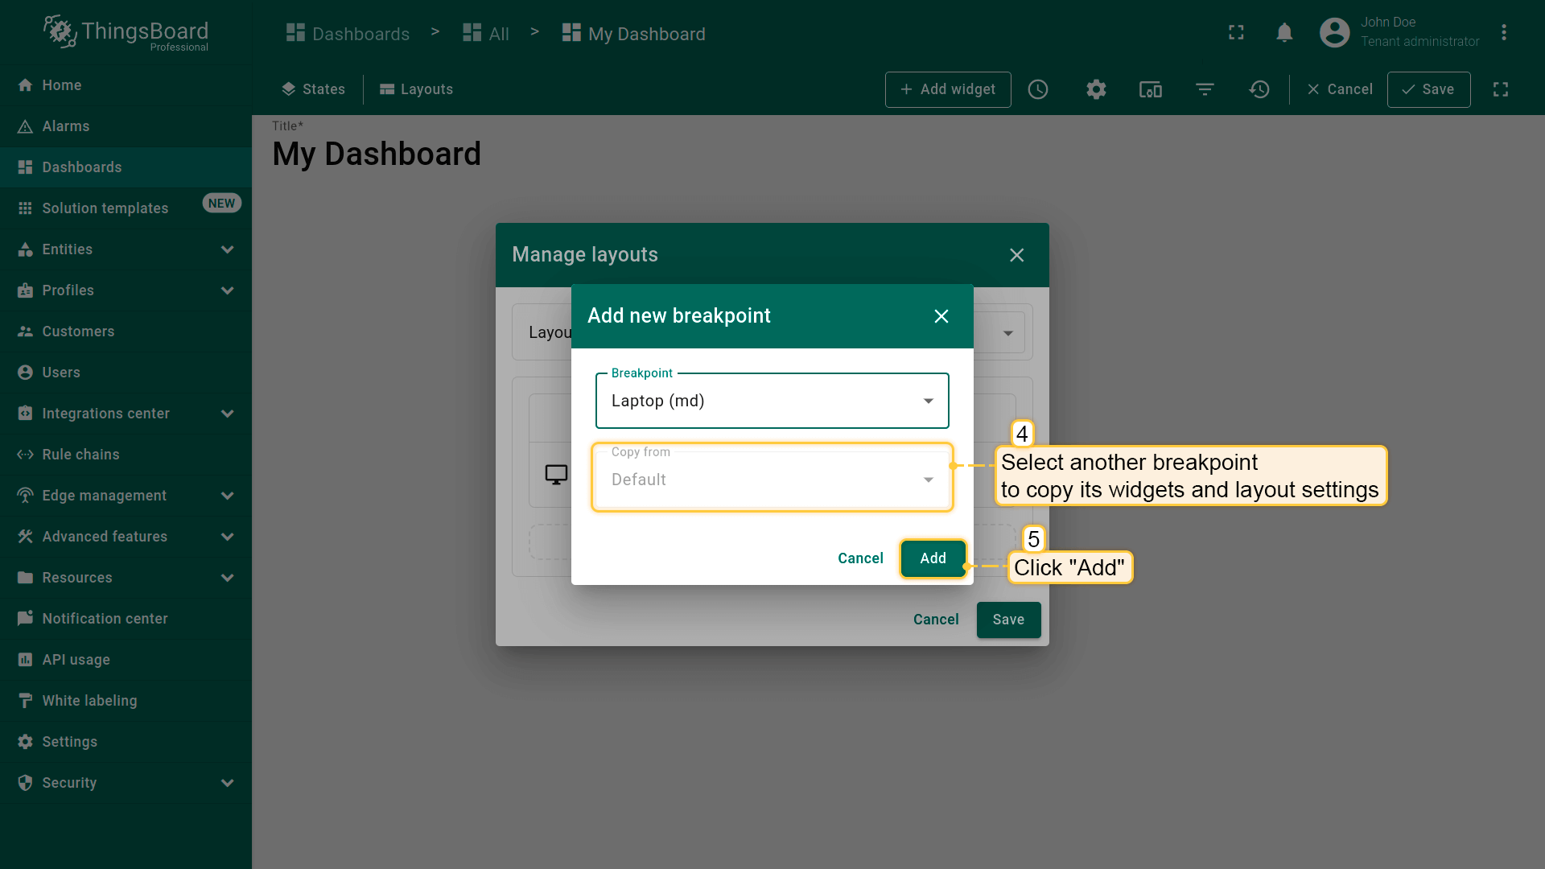1545x869 pixels.
Task: Open the Breakpoint dropdown showing Laptop (md)
Action: 772,401
